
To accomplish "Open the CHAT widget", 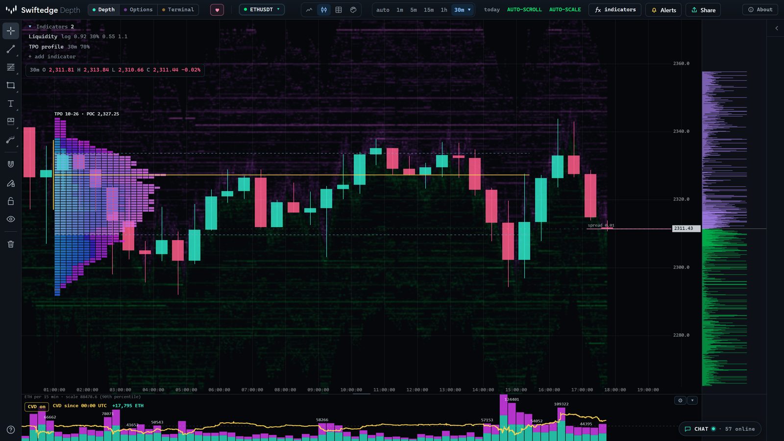I will pyautogui.click(x=720, y=429).
